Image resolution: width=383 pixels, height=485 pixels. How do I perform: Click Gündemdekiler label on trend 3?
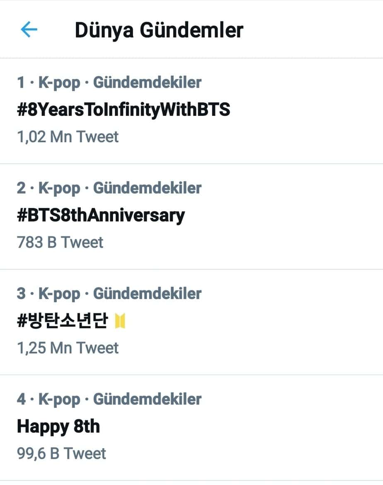pos(147,293)
